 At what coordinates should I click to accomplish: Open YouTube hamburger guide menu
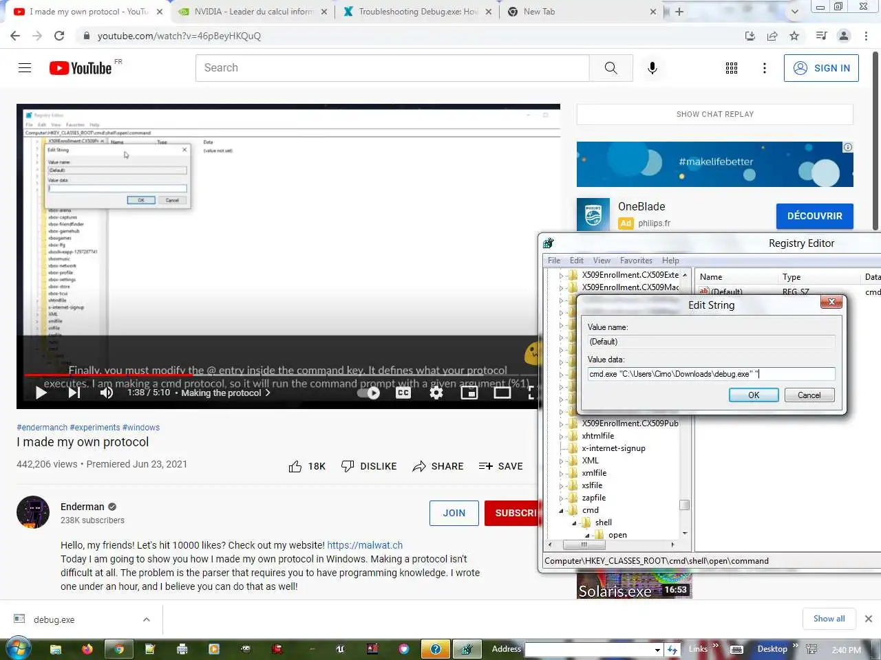[25, 67]
